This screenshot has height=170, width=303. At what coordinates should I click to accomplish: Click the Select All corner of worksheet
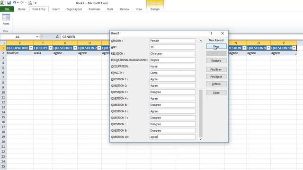(x=3, y=43)
